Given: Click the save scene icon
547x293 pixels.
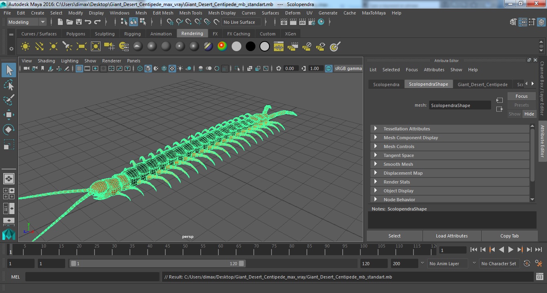Looking at the screenshot, I should (79, 22).
